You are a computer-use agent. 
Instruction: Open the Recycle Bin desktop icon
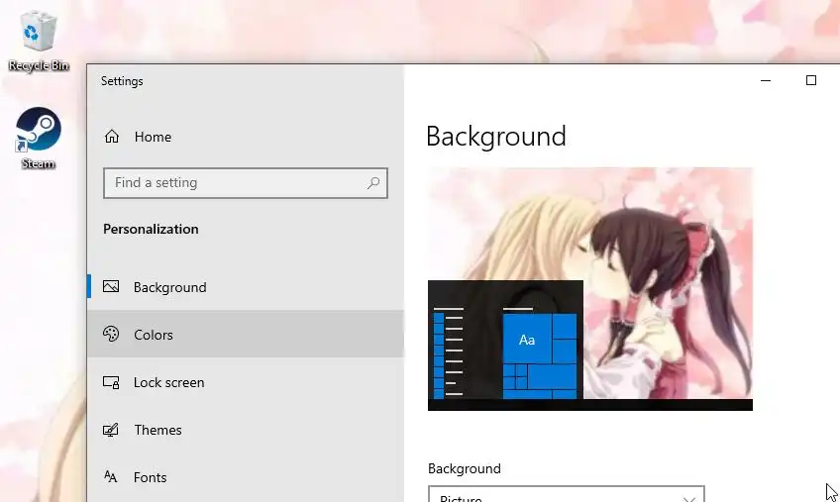pyautogui.click(x=39, y=41)
